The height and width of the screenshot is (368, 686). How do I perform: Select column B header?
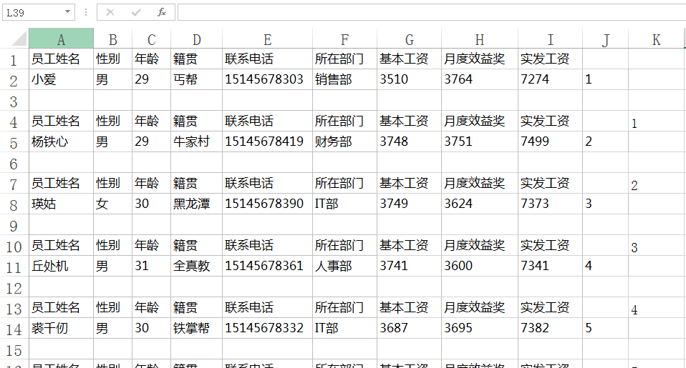pyautogui.click(x=113, y=39)
